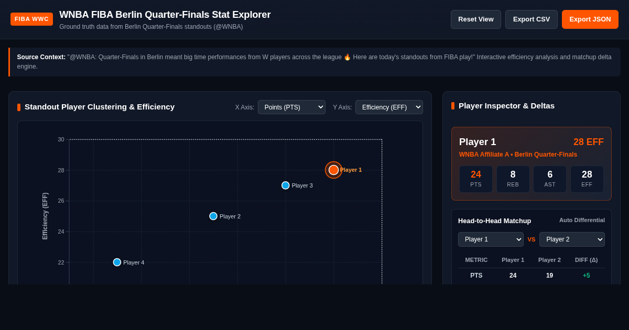Screen dimensions: 629x330
Task: Click the orange 28 EFF header value
Action: (x=589, y=142)
